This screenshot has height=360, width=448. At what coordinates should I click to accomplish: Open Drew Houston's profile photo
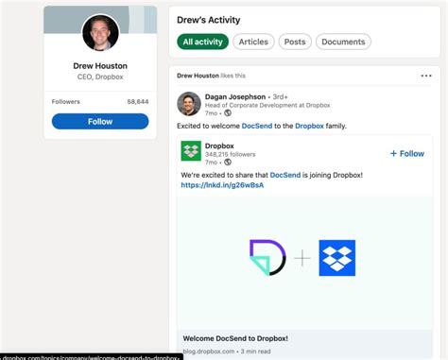click(x=100, y=33)
